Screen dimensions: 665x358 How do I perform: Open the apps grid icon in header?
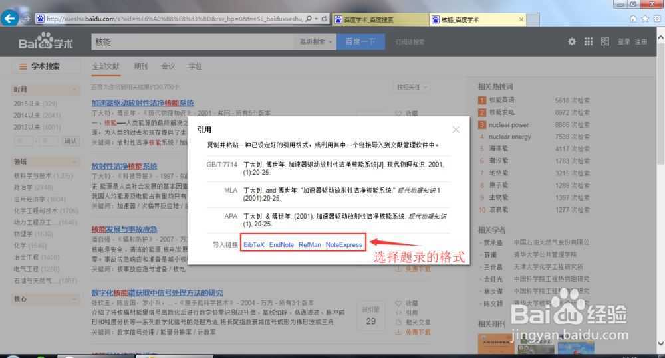tap(589, 42)
